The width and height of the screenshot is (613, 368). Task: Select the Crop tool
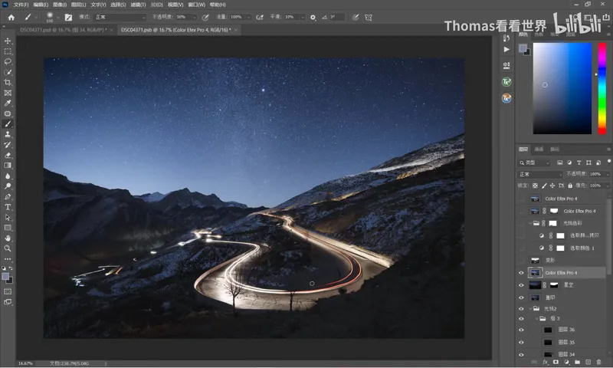8,83
